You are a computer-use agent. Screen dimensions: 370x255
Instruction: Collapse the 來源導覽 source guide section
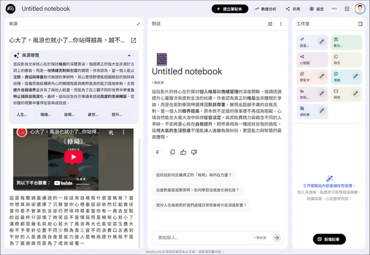point(129,55)
